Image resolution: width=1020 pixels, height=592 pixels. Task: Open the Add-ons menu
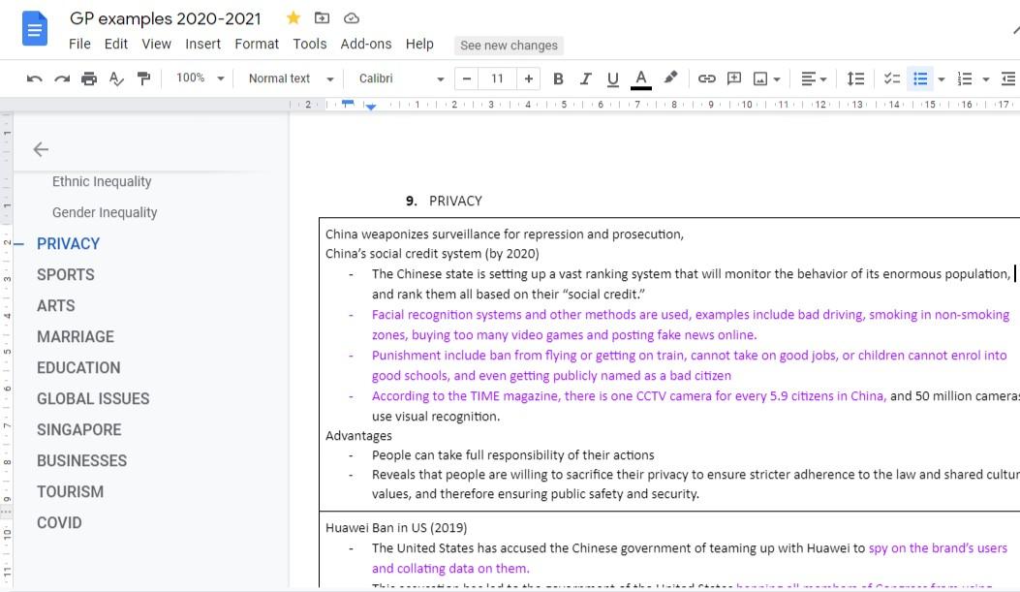pyautogui.click(x=366, y=44)
